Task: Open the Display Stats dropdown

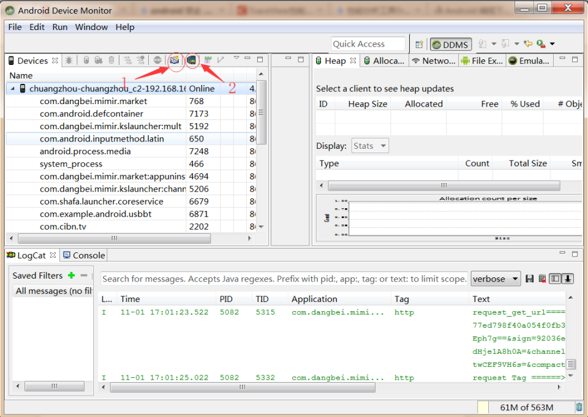Action: (370, 146)
